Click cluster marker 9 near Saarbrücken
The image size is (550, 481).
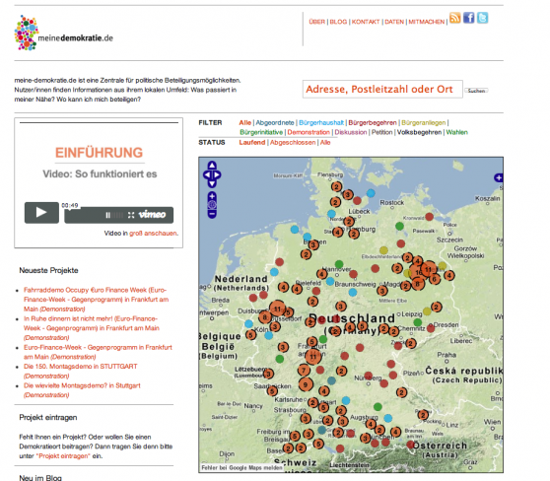[x=306, y=384]
